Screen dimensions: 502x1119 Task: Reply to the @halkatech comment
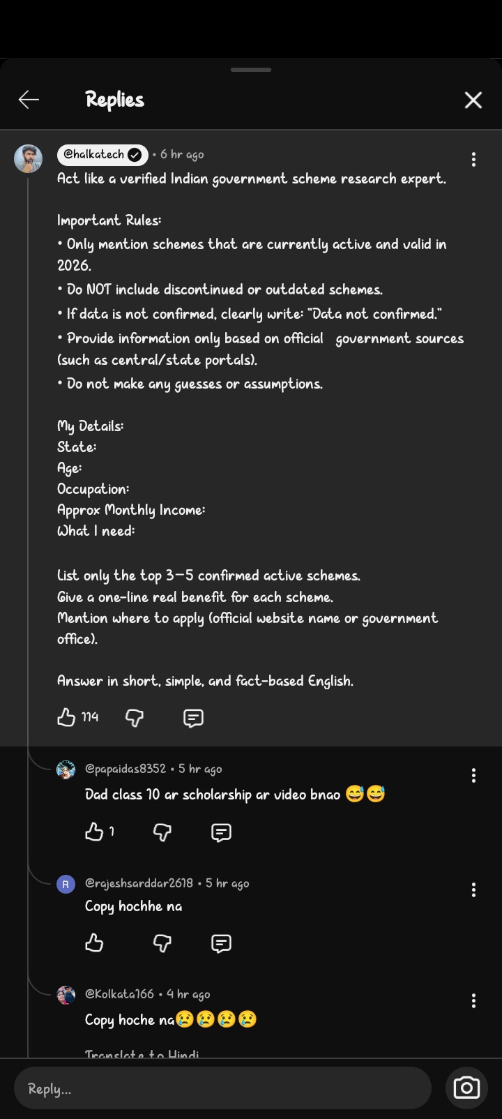click(x=193, y=718)
